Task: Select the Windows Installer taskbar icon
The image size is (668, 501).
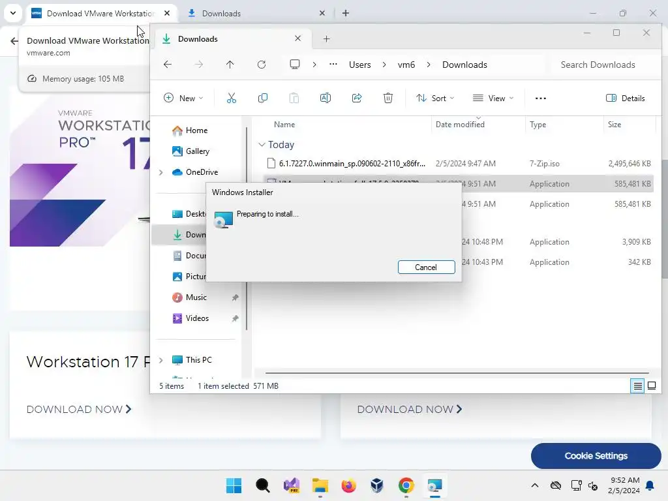Action: click(x=434, y=485)
